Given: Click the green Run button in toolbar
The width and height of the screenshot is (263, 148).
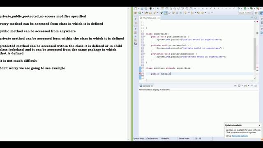Looking at the screenshot, I should [x=245, y=8].
